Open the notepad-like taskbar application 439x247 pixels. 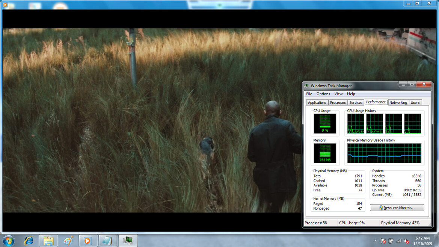(x=107, y=241)
